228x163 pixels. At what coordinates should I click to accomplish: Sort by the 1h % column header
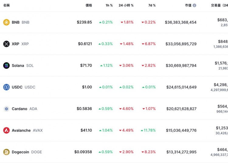click(109, 5)
